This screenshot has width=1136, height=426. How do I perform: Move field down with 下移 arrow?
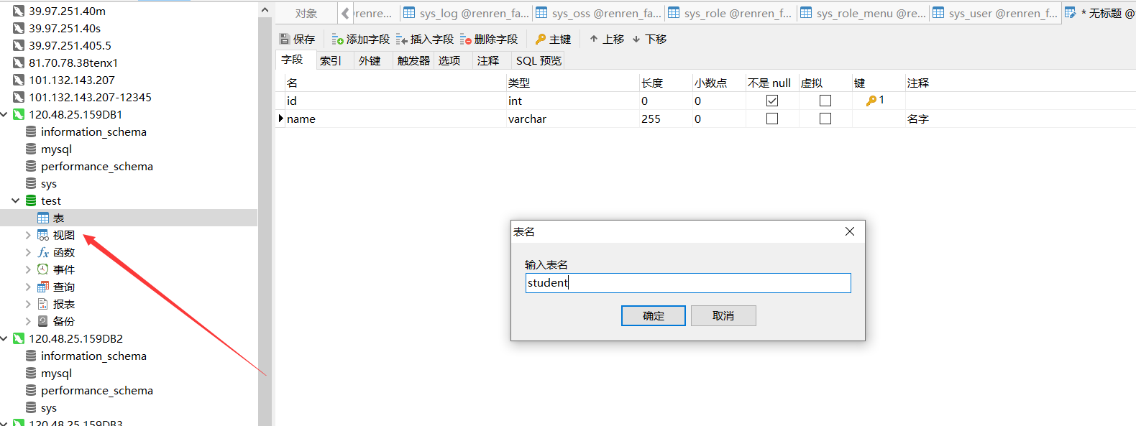[636, 40]
